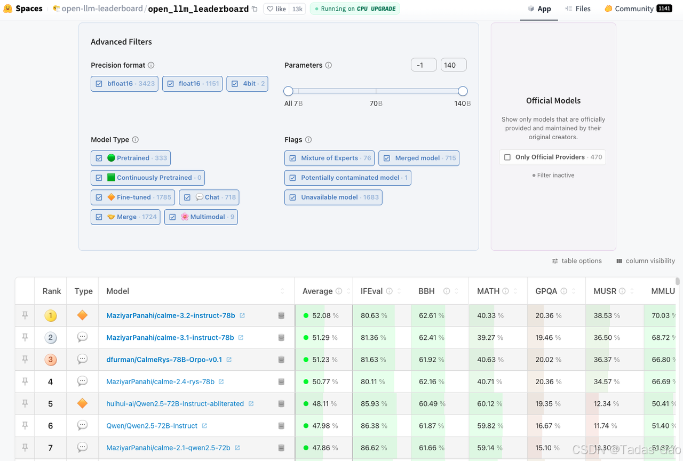Sort the IFEval column using its arrows

tap(399, 291)
